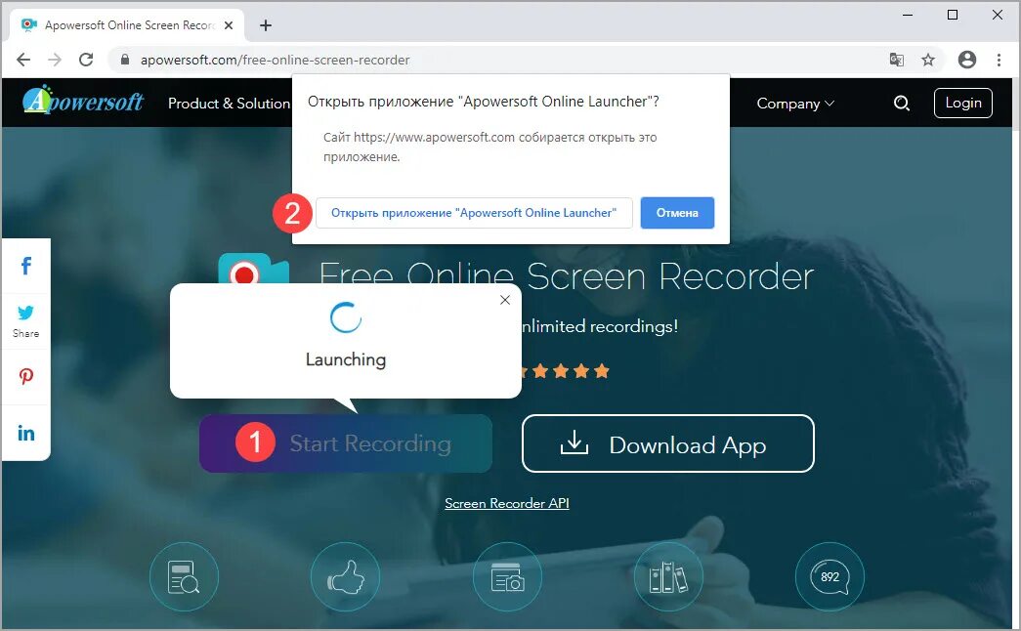Open the Chrome profile avatar icon
Viewport: 1021px width, 631px height.
point(967,60)
